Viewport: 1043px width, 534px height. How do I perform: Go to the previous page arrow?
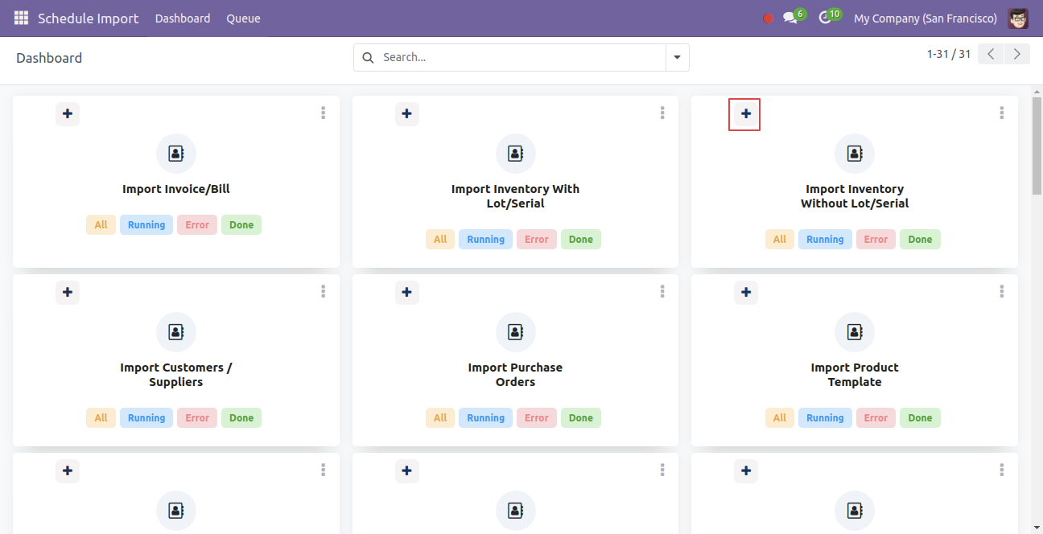[x=991, y=54]
